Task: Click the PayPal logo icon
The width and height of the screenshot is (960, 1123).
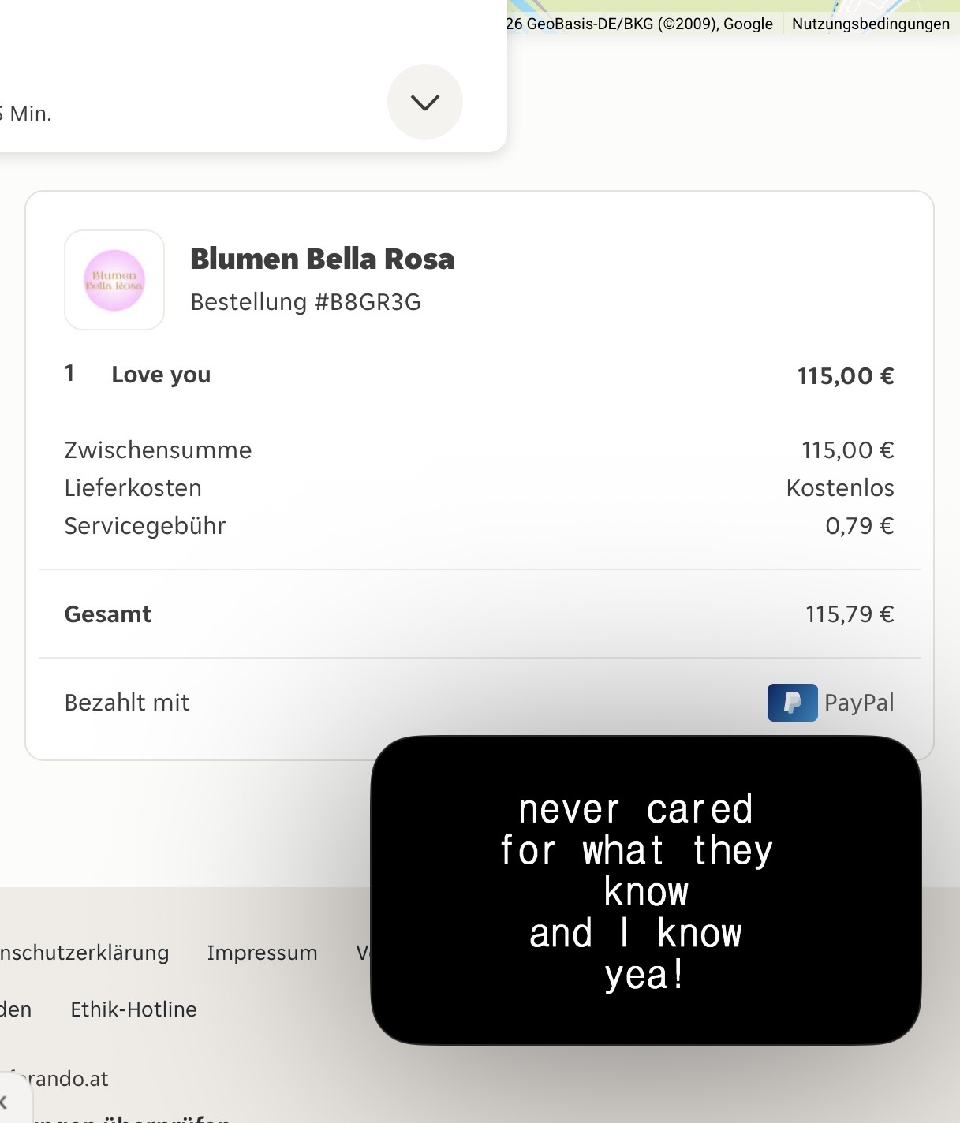Action: pos(792,702)
